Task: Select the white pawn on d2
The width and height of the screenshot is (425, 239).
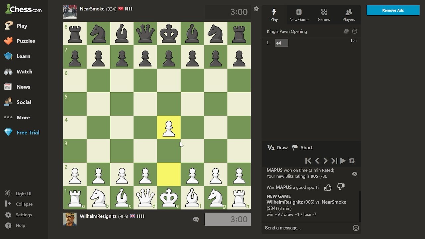Action: [145, 174]
